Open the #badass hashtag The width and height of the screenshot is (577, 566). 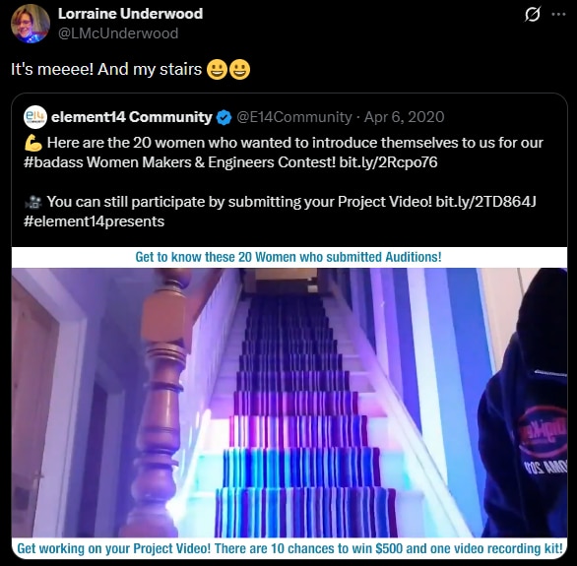pos(53,162)
